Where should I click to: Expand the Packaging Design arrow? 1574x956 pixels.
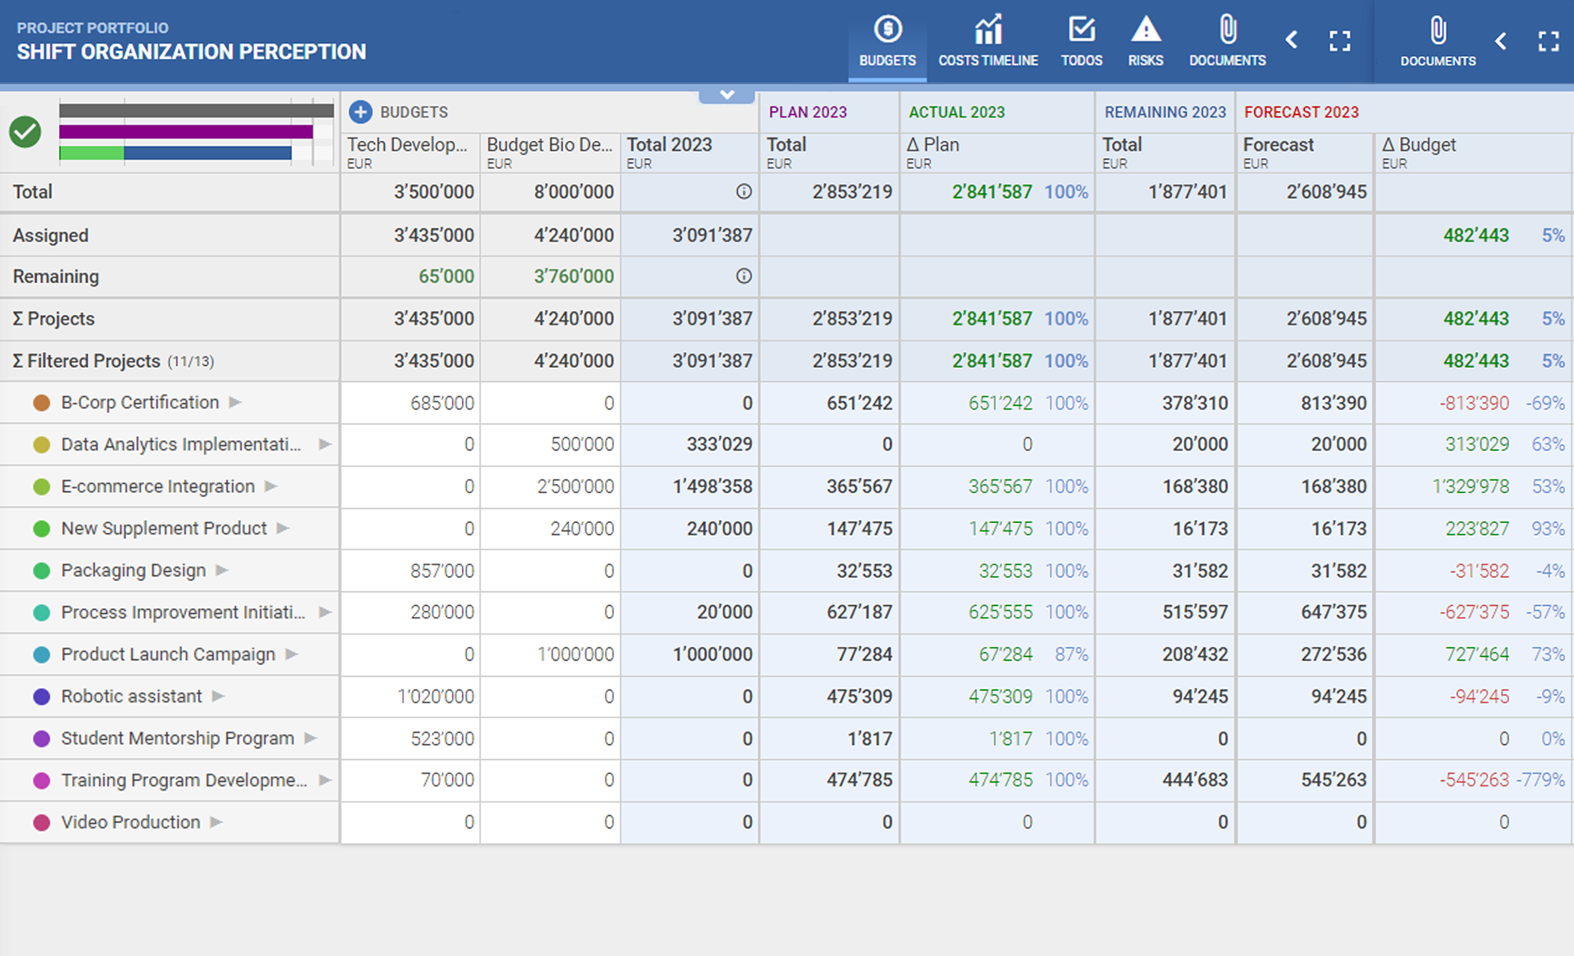[221, 570]
